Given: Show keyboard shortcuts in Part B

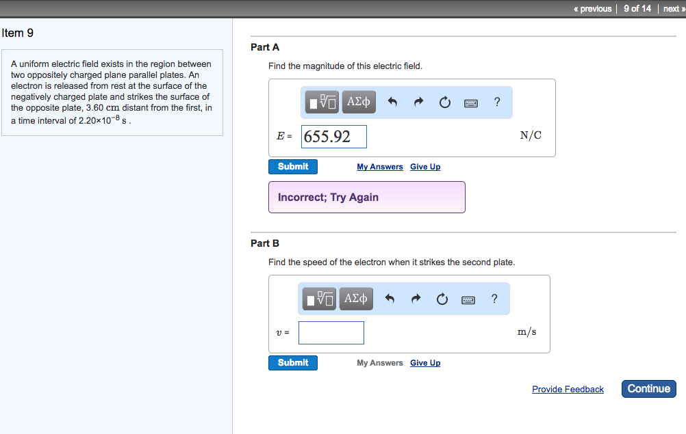Looking at the screenshot, I should point(468,300).
